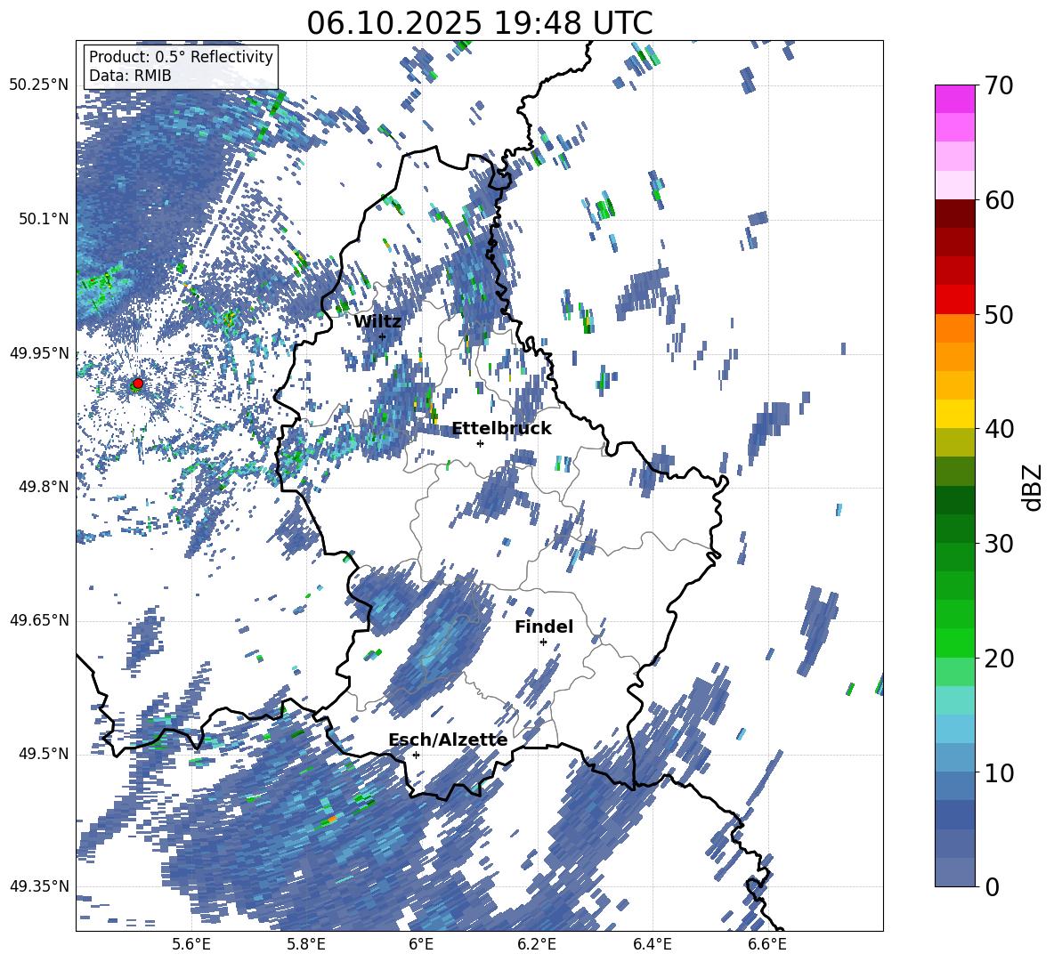Screen dimensions: 1054x962
Task: Click the orange high-reflectivity pixel in the southwest echo
Action: pos(331,820)
